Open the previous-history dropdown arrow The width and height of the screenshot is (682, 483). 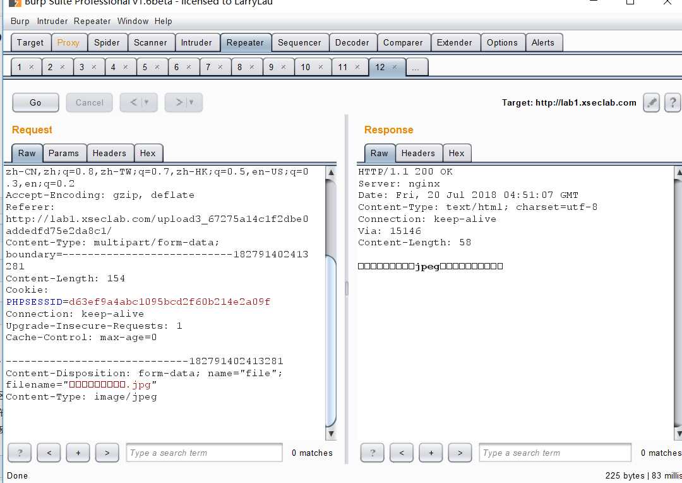point(147,102)
